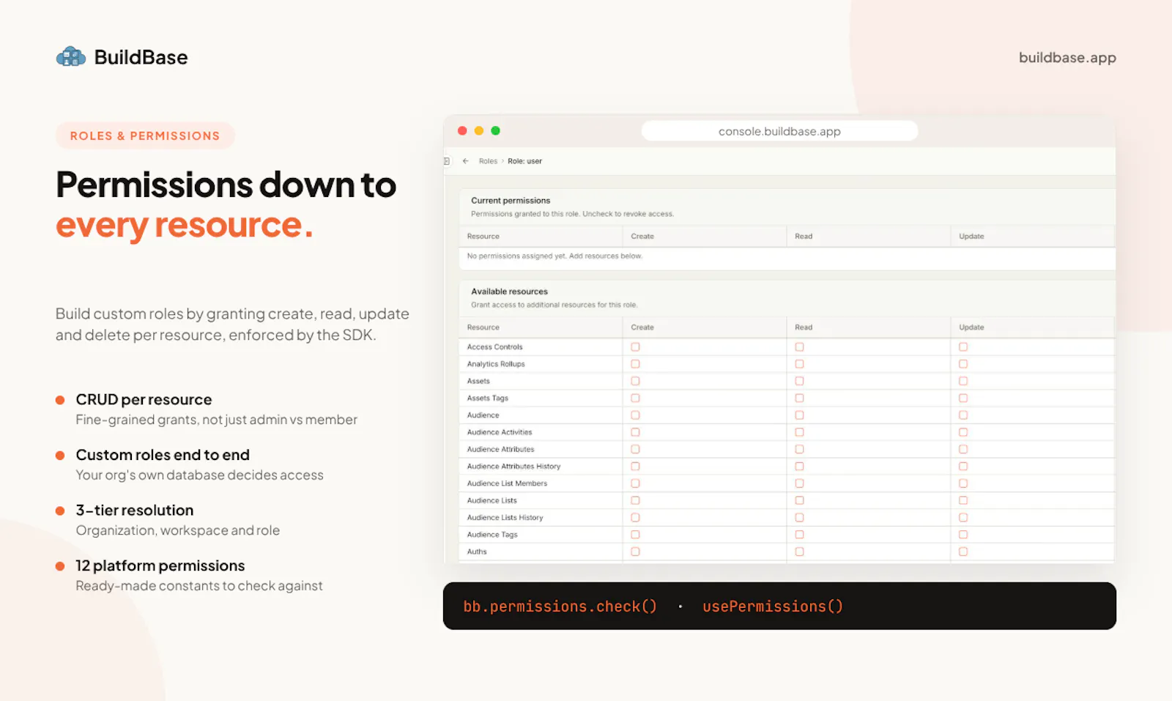Click the back arrow beside Roles breadcrumb
1172x701 pixels.
tap(465, 161)
